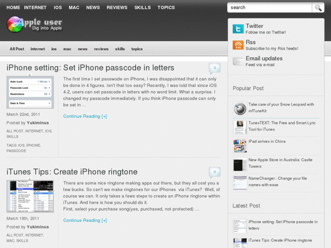Open MAC in top navigation

(x=74, y=8)
